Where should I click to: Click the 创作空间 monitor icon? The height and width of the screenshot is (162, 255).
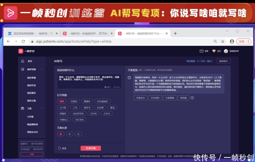tap(23, 69)
